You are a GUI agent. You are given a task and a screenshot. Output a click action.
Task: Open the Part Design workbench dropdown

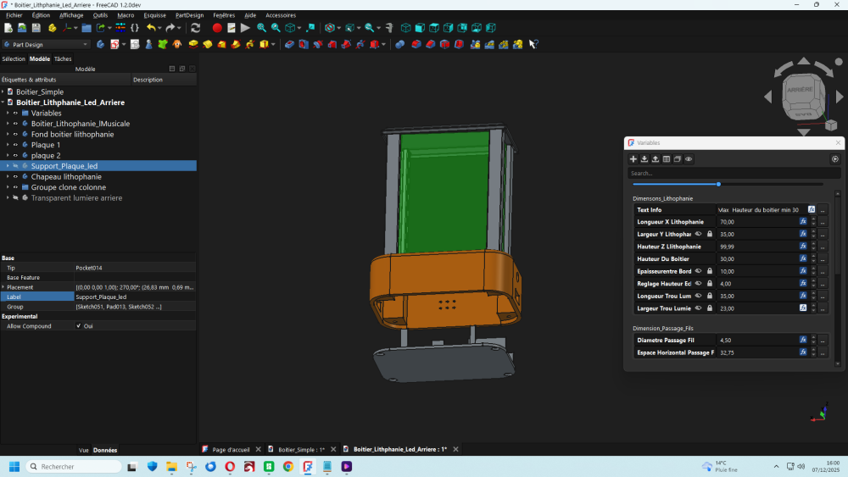coord(47,44)
